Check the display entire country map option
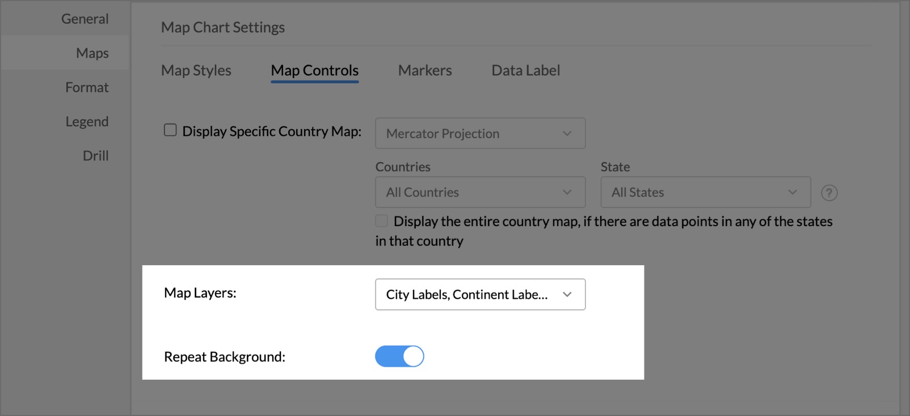 [381, 220]
